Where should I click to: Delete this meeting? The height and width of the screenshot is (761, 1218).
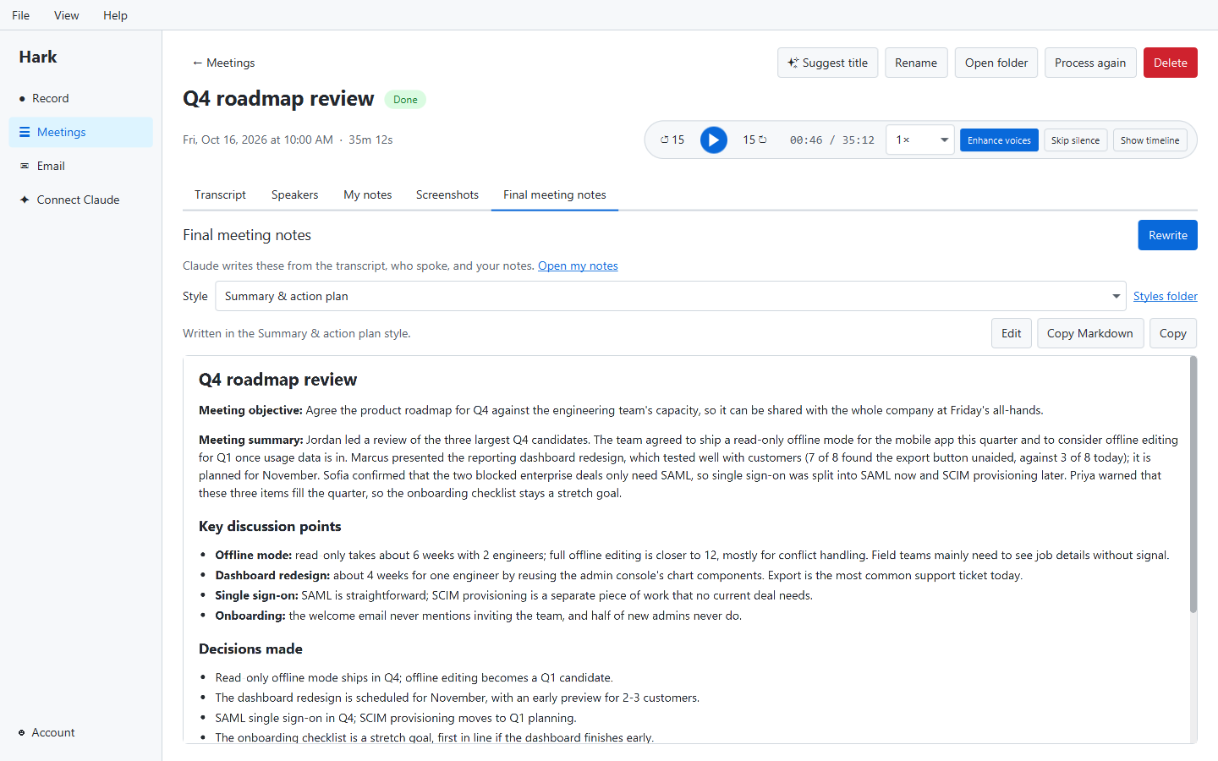coord(1171,63)
